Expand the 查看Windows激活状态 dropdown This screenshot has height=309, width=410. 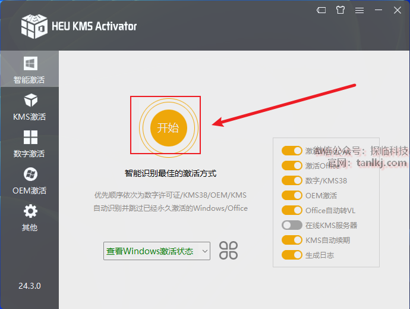(157, 251)
